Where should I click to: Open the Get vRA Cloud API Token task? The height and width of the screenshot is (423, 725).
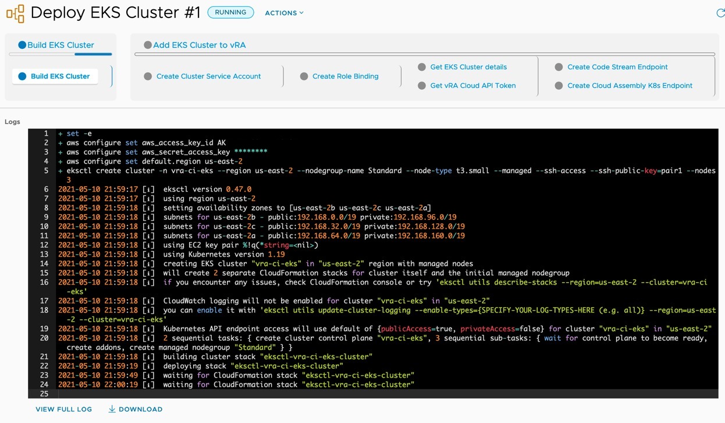pyautogui.click(x=473, y=86)
